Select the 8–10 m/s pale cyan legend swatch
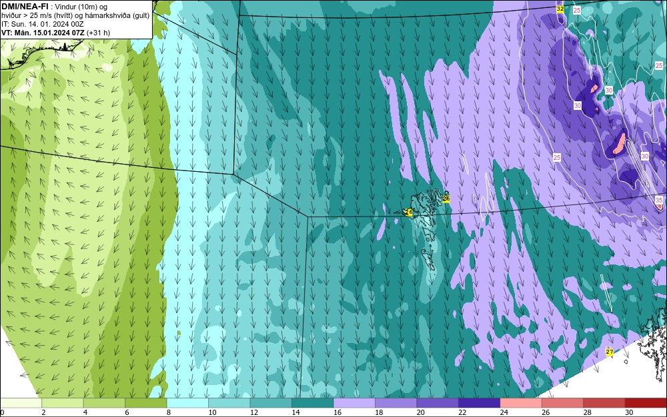 pos(187,403)
